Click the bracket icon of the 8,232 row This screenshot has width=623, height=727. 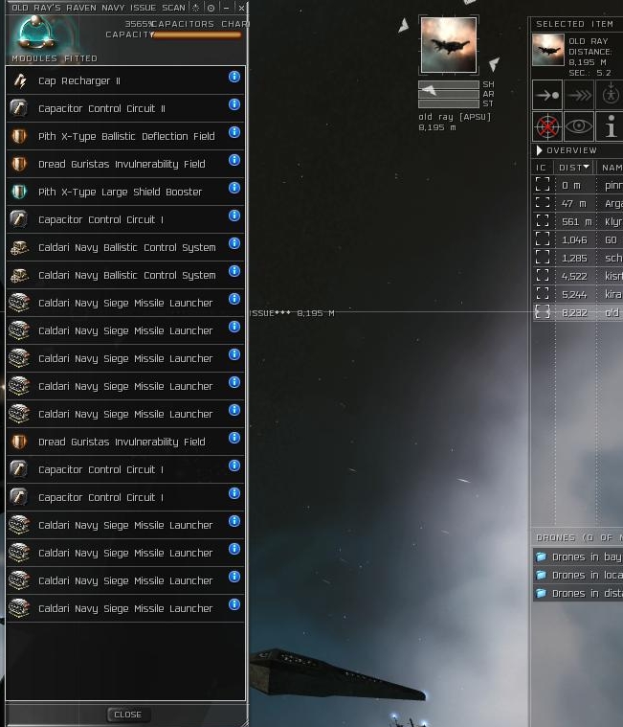point(543,312)
